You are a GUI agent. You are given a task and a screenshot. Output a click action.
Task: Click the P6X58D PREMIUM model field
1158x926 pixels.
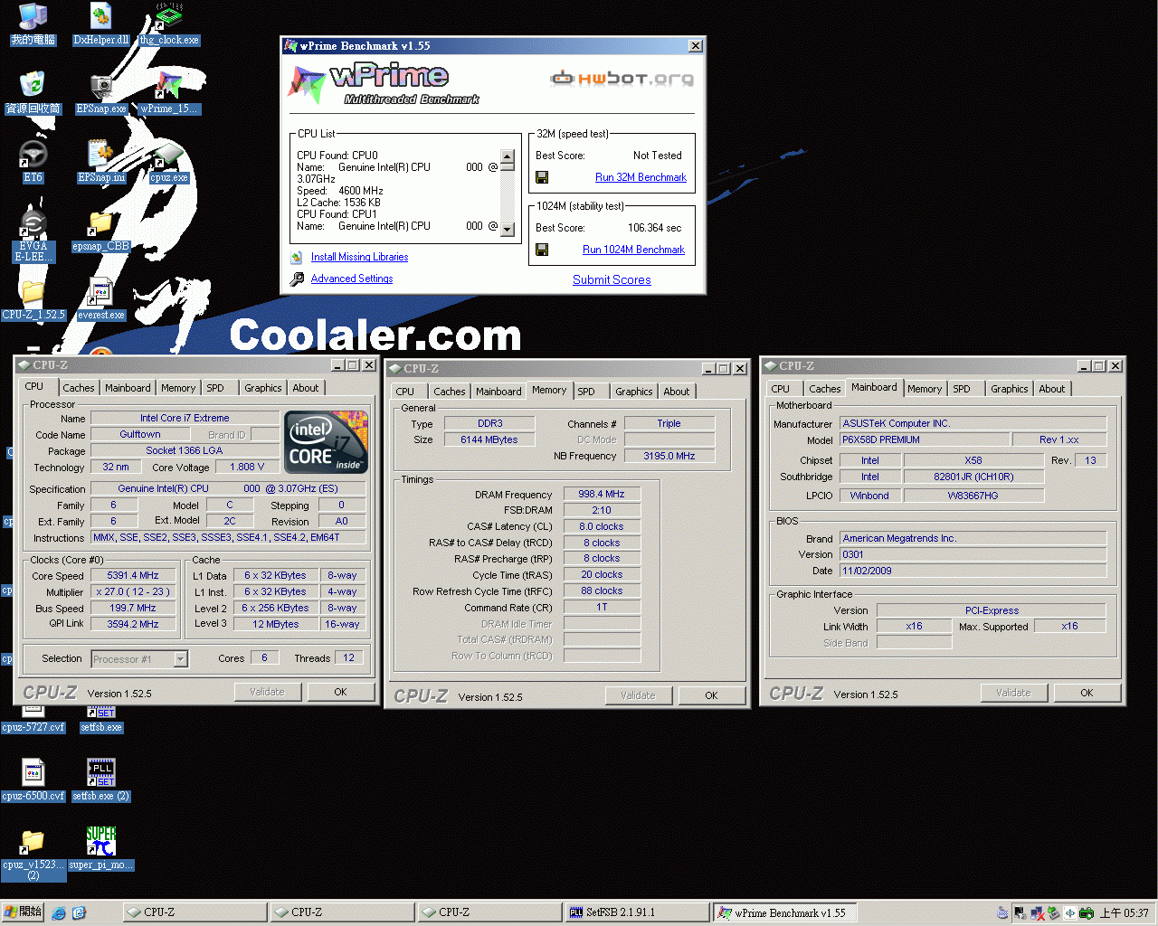(x=925, y=439)
